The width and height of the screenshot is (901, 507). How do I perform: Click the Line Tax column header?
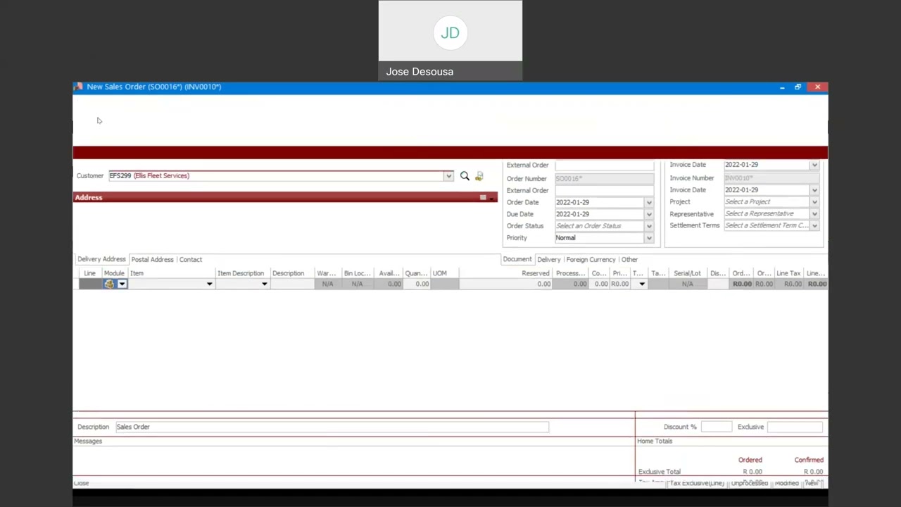click(x=788, y=273)
